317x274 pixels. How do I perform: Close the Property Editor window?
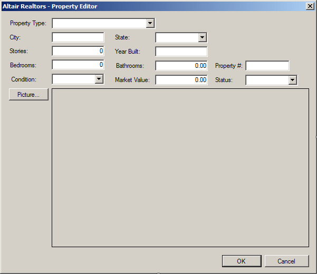click(x=310, y=6)
